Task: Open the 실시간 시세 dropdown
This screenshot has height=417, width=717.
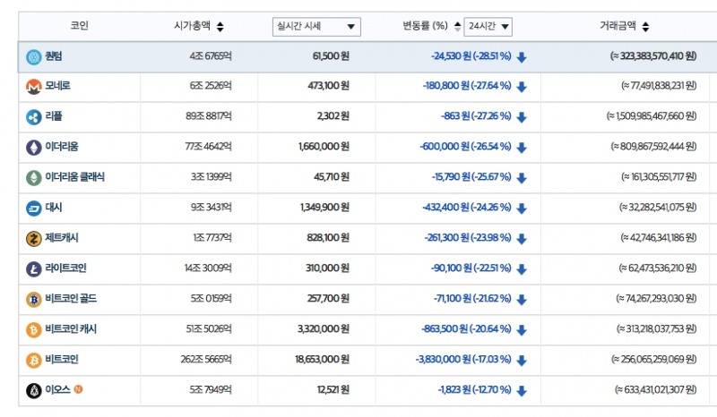Action: 316,27
